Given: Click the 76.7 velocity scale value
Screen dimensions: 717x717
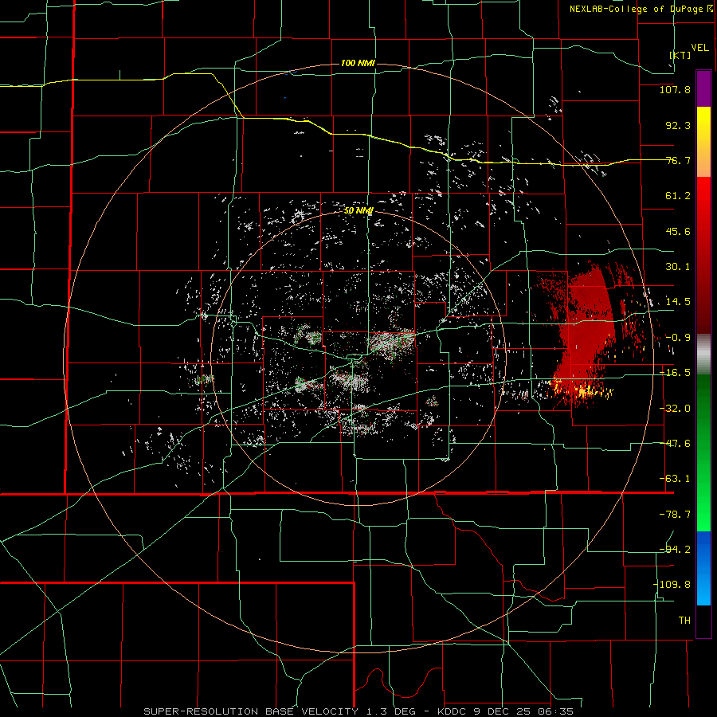Looking at the screenshot, I should coord(678,160).
